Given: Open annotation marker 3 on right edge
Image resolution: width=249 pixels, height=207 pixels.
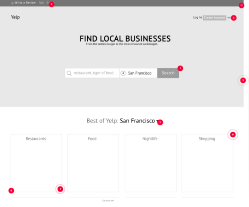Looking at the screenshot, I should (x=243, y=80).
